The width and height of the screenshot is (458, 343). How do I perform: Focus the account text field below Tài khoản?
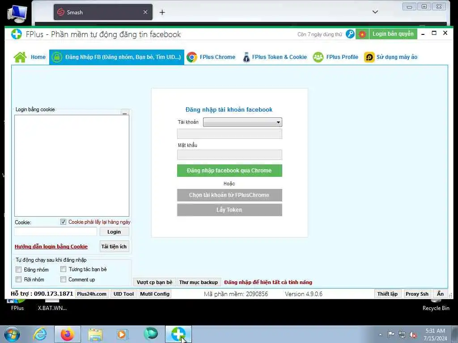click(x=229, y=134)
